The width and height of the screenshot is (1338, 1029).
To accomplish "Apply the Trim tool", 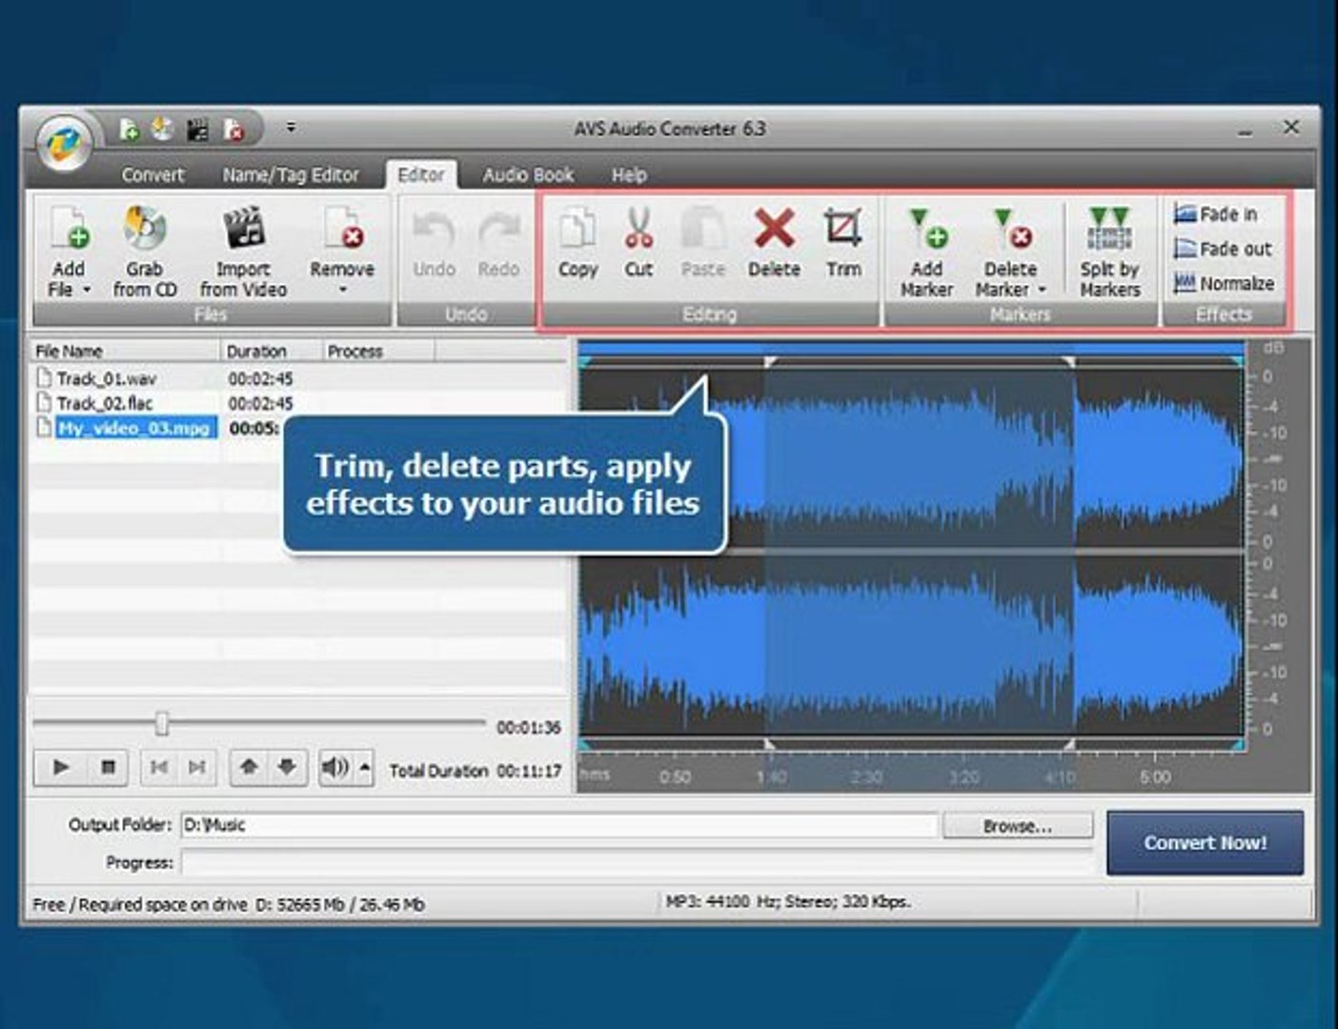I will tap(843, 244).
